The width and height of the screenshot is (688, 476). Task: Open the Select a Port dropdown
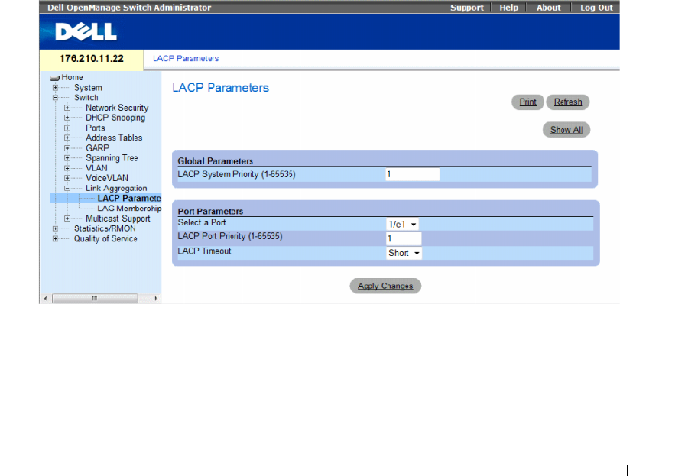[402, 224]
